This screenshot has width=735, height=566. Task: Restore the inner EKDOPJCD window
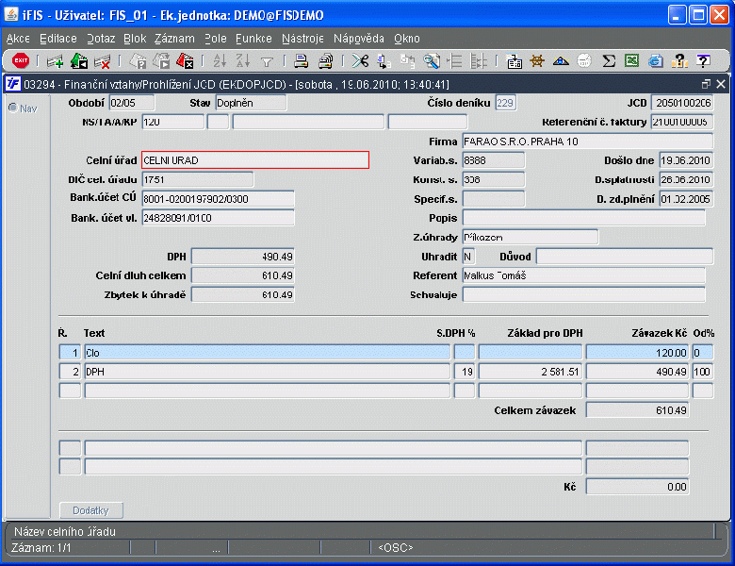706,84
